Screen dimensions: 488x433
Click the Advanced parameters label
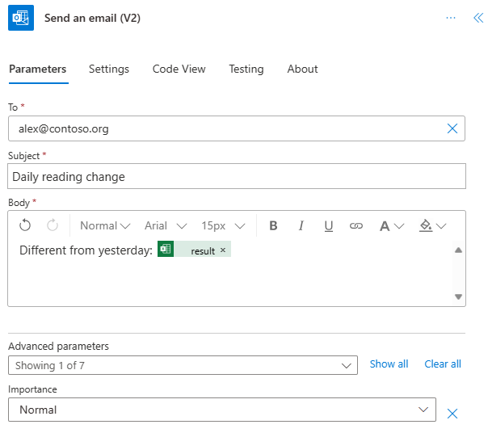(x=58, y=346)
